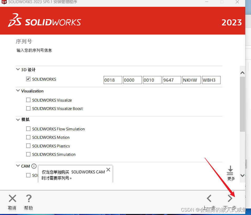The height and width of the screenshot is (215, 251).
Task: Click the 序列号 heading text
Action: tap(24, 41)
